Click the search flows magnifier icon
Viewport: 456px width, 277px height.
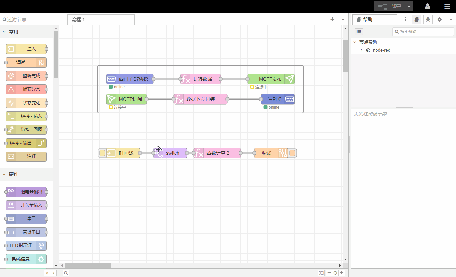click(66, 273)
